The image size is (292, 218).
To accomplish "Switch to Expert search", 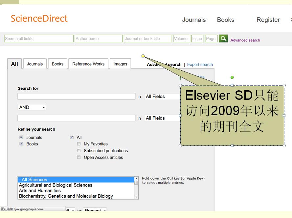I will tap(200, 64).
